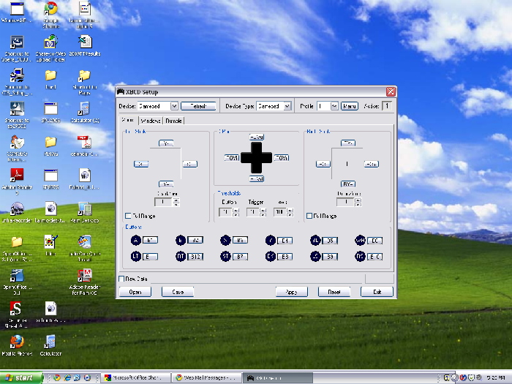The image size is (512, 384).
Task: Toggle the Raw Data checkbox
Action: (121, 279)
